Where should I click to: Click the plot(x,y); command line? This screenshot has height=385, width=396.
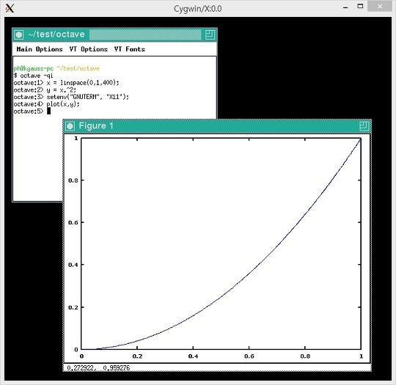46,104
